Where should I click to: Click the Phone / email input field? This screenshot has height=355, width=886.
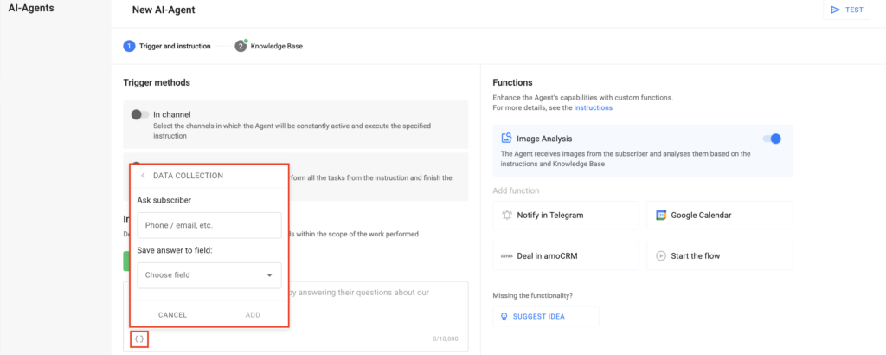pos(209,225)
